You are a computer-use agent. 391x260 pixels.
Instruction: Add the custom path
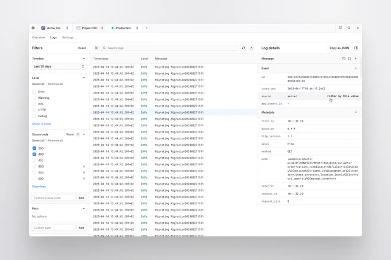pos(81,228)
